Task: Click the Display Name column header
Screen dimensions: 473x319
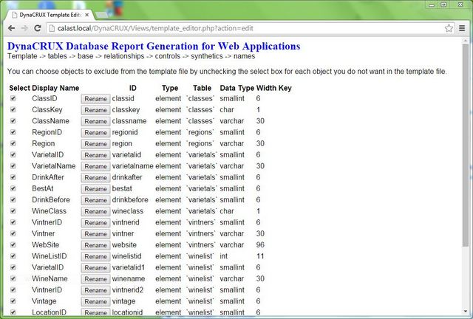Action: pyautogui.click(x=55, y=88)
